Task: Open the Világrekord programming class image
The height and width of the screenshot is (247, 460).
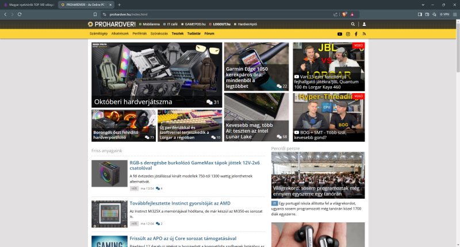Action: click(x=318, y=175)
